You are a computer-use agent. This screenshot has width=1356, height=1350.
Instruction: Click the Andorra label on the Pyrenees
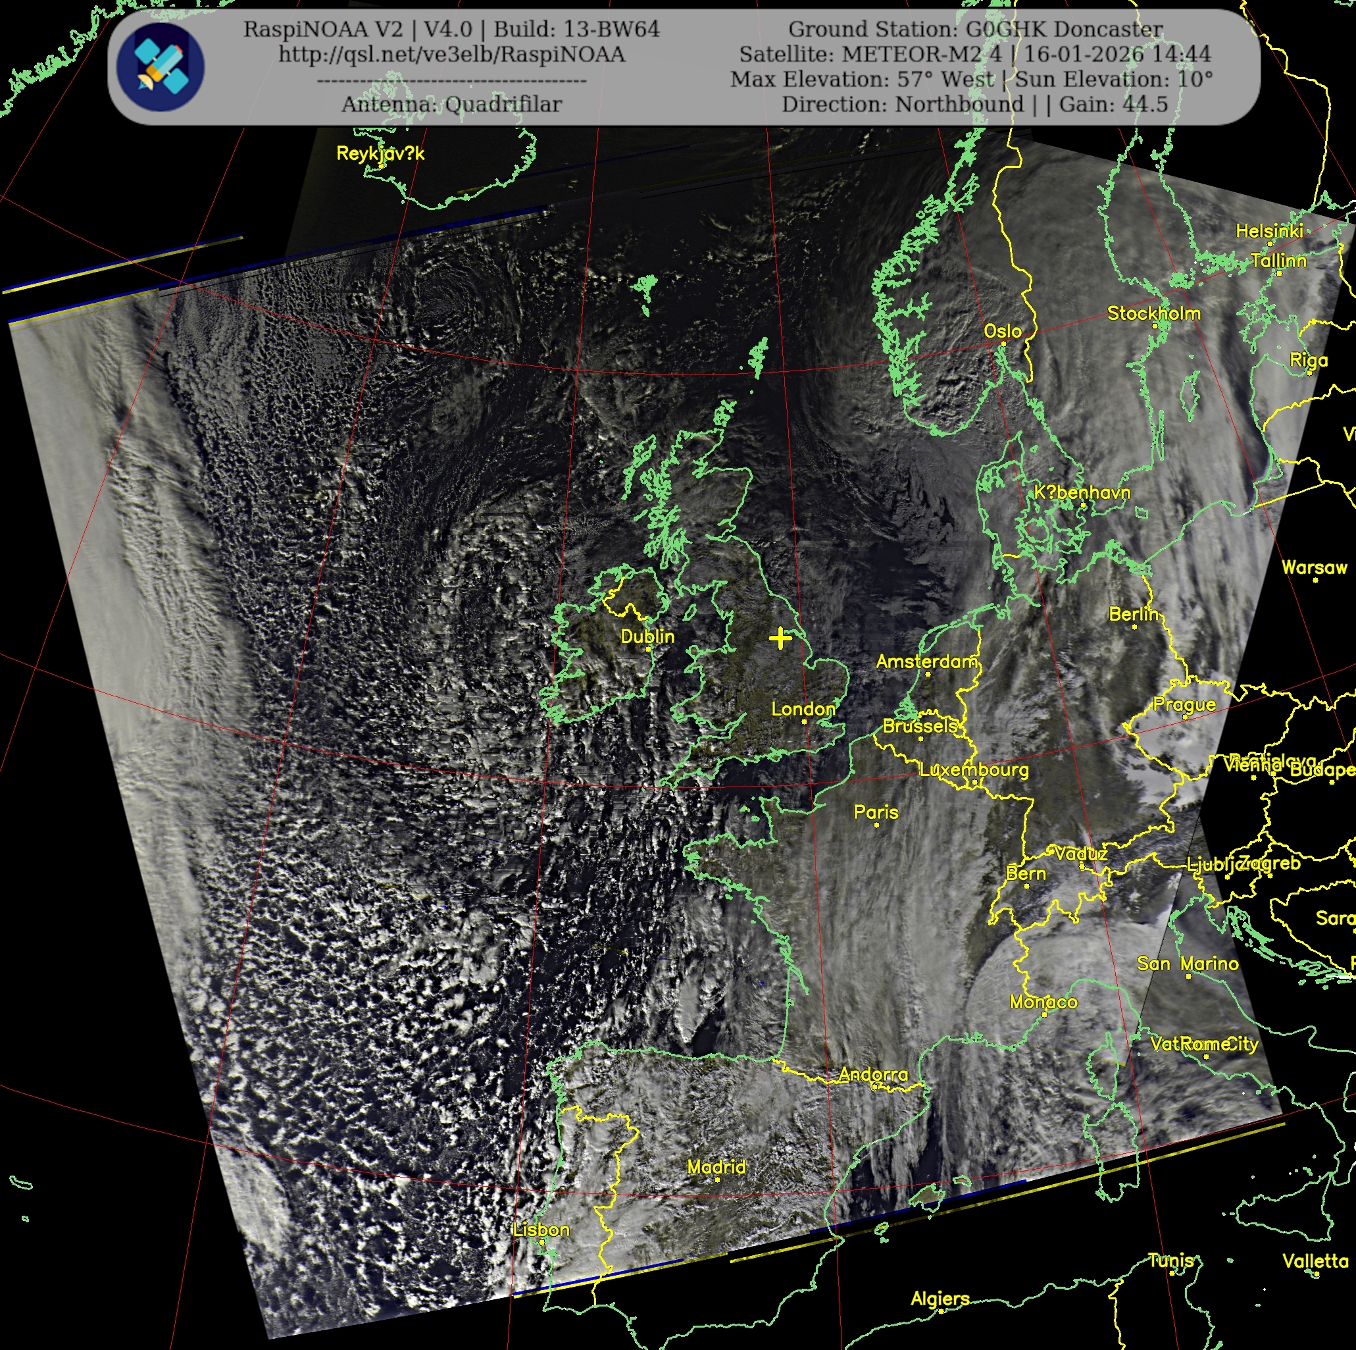pyautogui.click(x=873, y=1074)
